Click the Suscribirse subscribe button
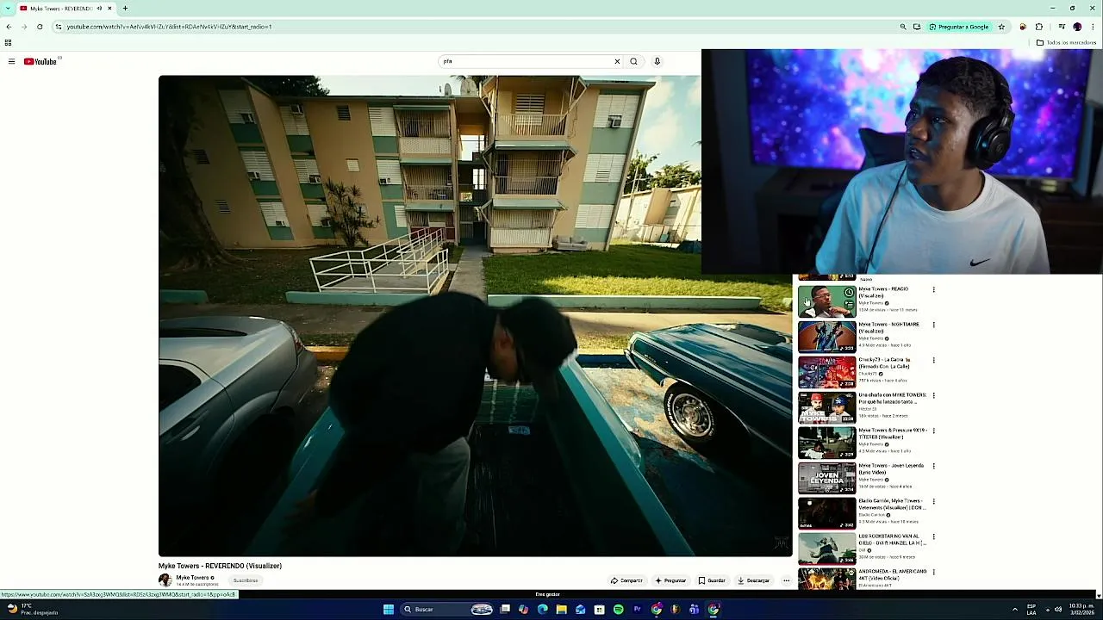This screenshot has width=1103, height=620. point(245,580)
